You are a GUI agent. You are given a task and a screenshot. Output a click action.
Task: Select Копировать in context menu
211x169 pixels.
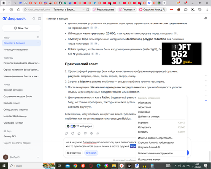tap(162, 127)
